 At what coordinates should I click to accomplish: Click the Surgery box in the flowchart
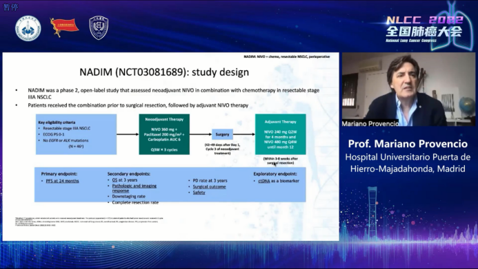(222, 134)
